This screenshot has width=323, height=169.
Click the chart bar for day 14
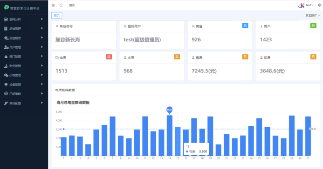tap(170, 136)
